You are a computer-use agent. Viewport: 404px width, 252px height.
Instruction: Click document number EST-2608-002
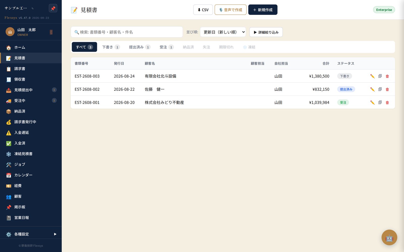tap(87, 89)
